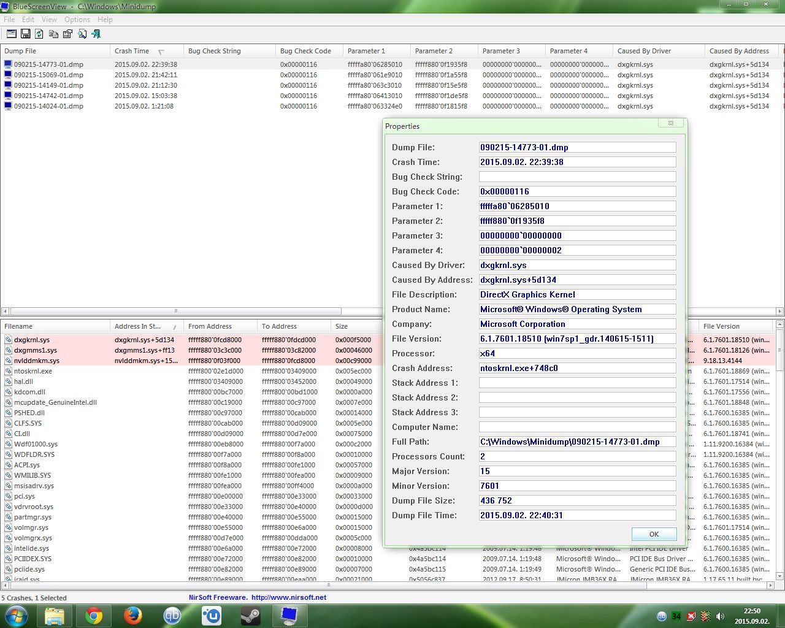This screenshot has height=628, width=785.
Task: Open Steam from the taskbar
Action: (250, 616)
